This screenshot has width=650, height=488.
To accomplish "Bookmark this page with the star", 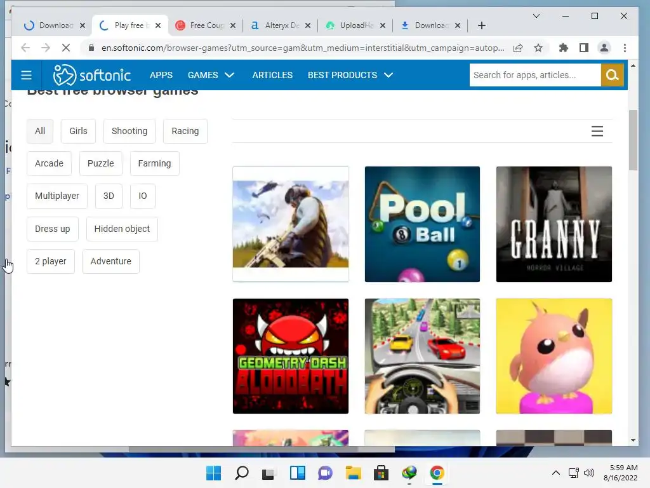I will 538,48.
